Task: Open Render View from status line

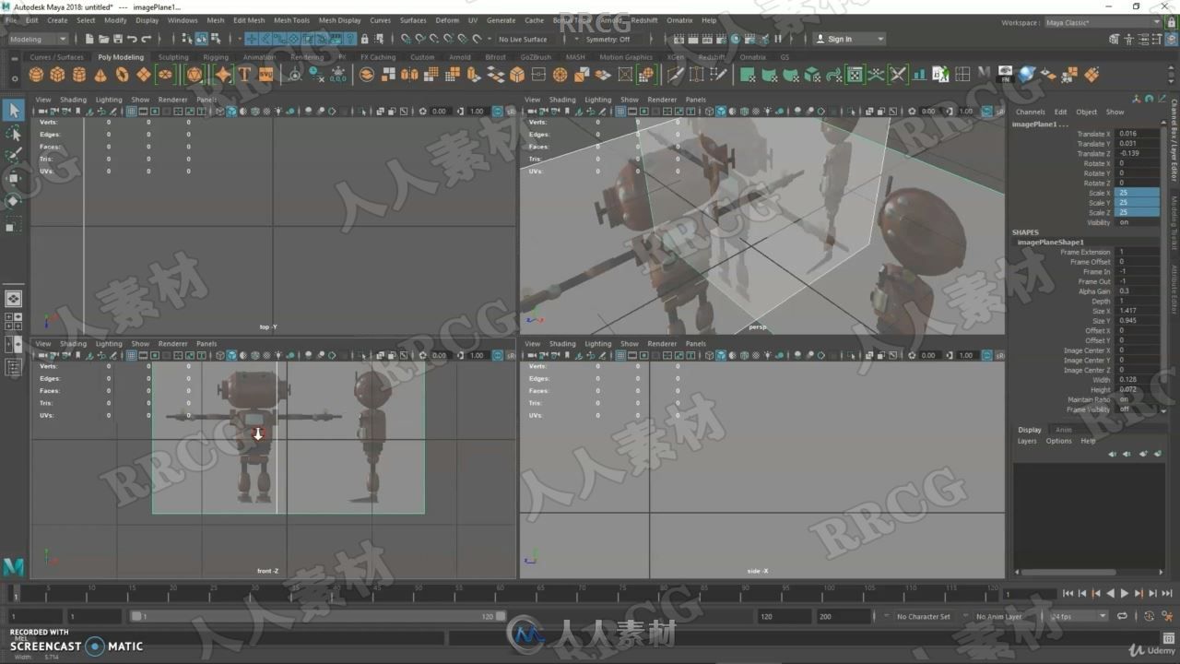Action: (678, 39)
